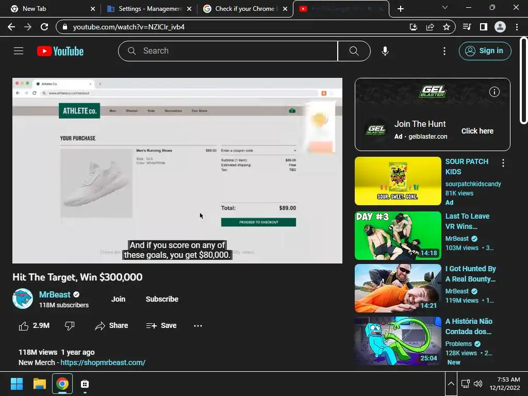This screenshot has width=528, height=396.
Task: Close the Settings - Management tab
Action: 189,9
